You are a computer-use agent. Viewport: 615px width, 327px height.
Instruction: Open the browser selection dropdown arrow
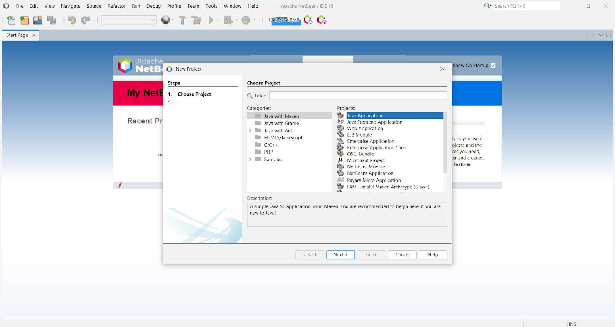[x=173, y=20]
